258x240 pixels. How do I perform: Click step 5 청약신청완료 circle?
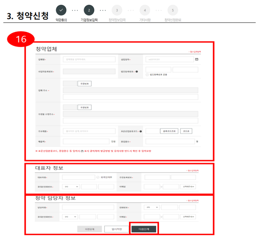[x=173, y=10]
